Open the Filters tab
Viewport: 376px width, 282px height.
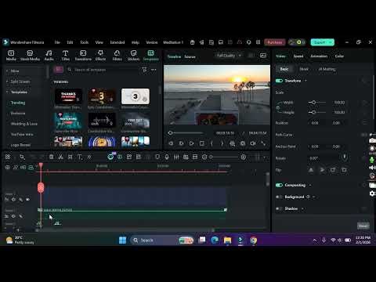(x=117, y=56)
